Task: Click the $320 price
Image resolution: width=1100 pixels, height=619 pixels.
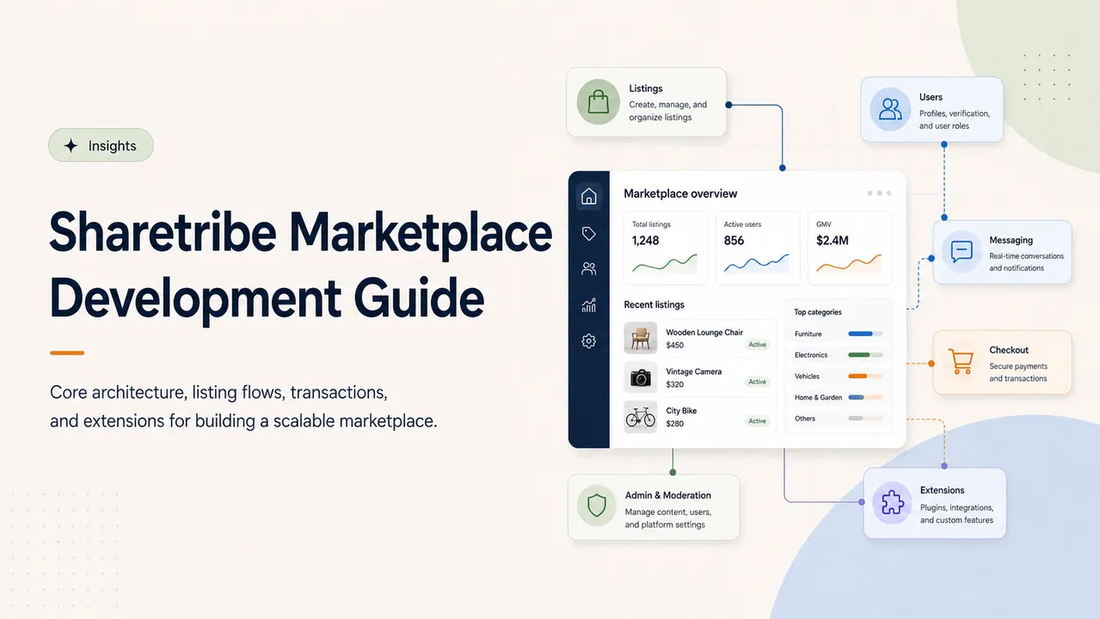Action: pyautogui.click(x=675, y=384)
